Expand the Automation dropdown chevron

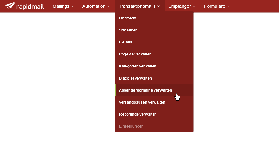[x=108, y=6]
